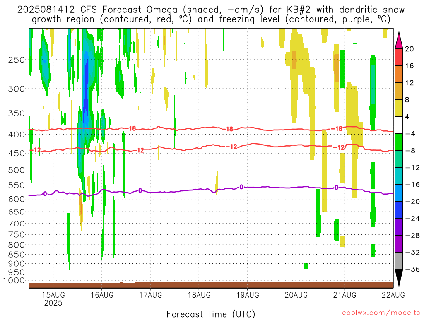Viewport: 424px width, 318px height.
Task: Click the red color swatch between 16 and 20
Action: point(399,57)
